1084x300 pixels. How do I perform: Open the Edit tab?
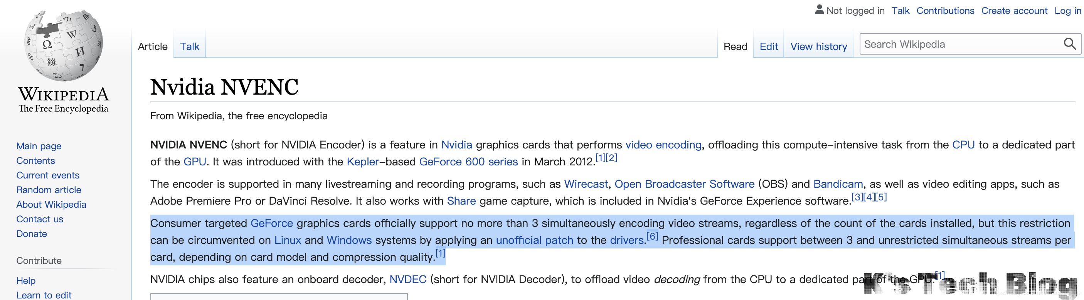768,47
